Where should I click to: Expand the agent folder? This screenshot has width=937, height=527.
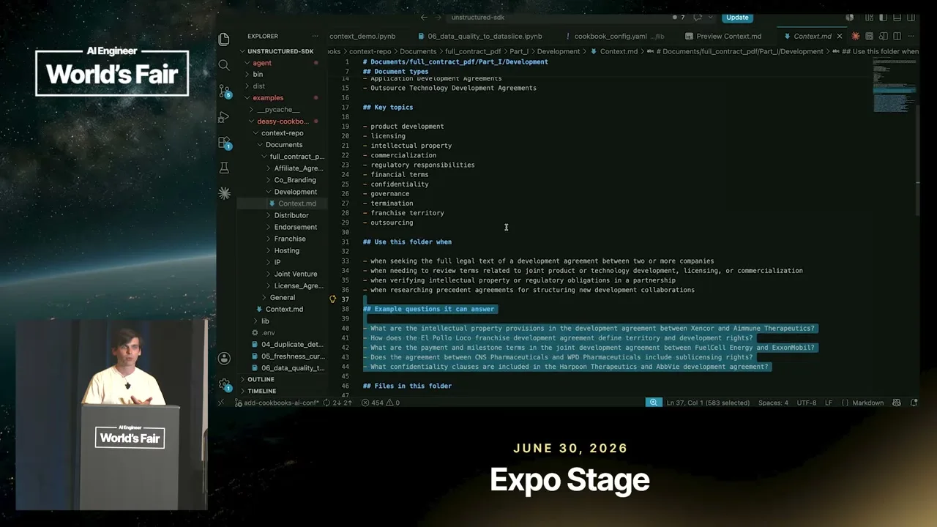click(x=262, y=63)
